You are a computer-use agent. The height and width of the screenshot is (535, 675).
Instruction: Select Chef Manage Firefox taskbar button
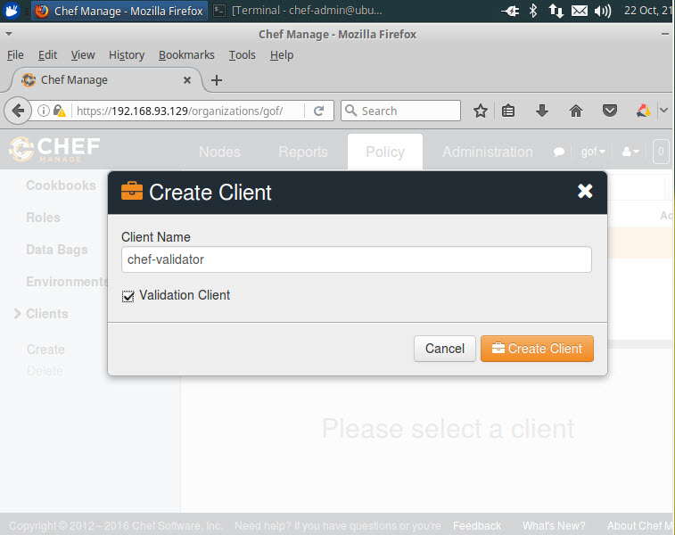click(119, 11)
